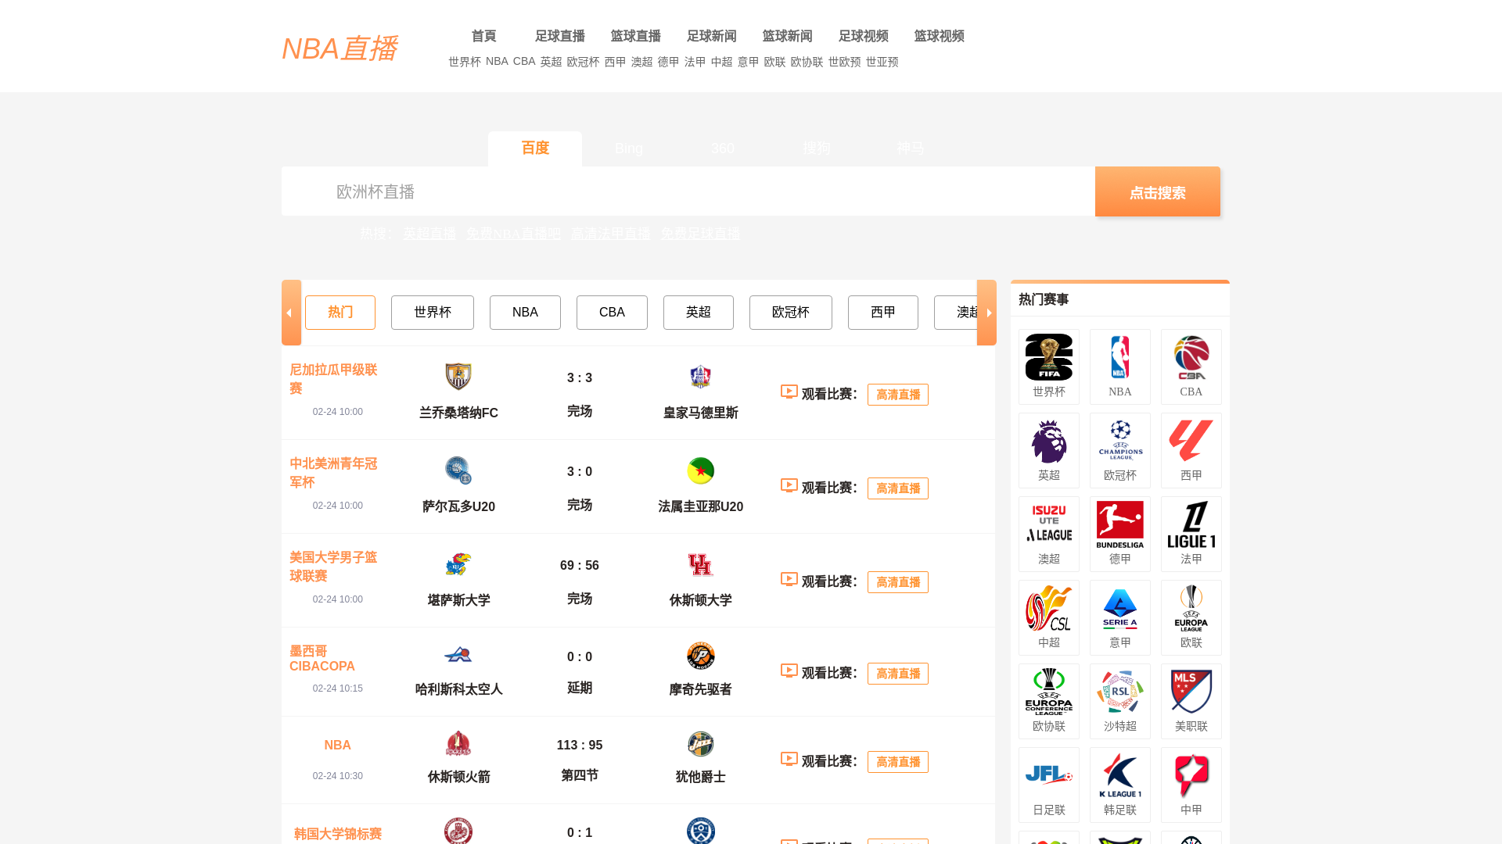The image size is (1502, 844).
Task: Open the 世界杯 FIFA logo tile
Action: (1048, 367)
